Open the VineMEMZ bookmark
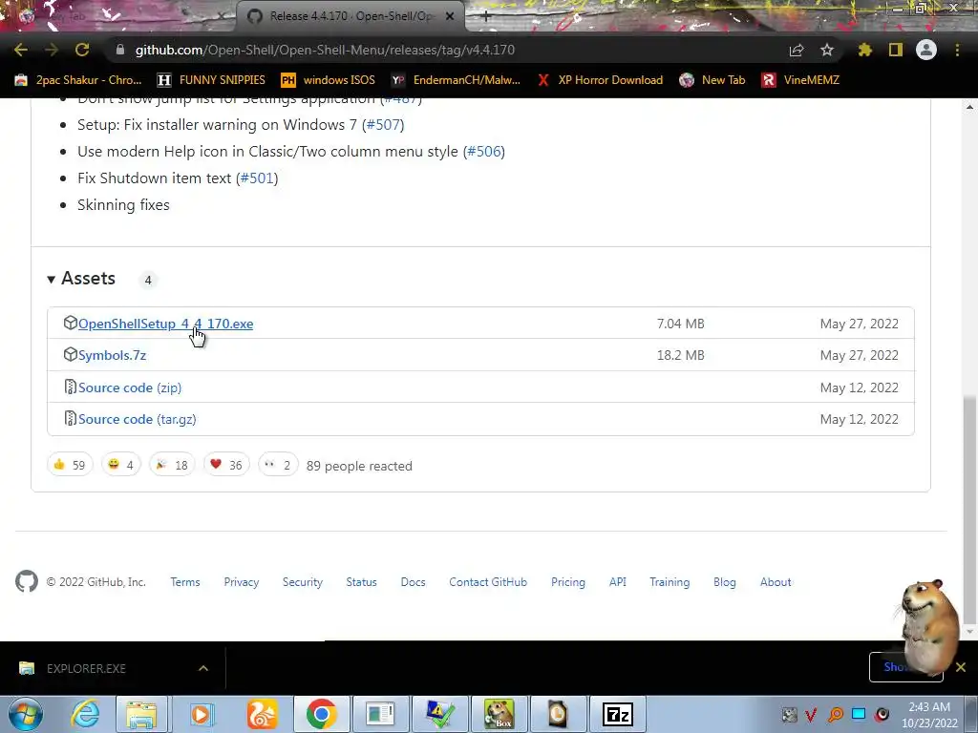978x733 pixels. pos(801,80)
